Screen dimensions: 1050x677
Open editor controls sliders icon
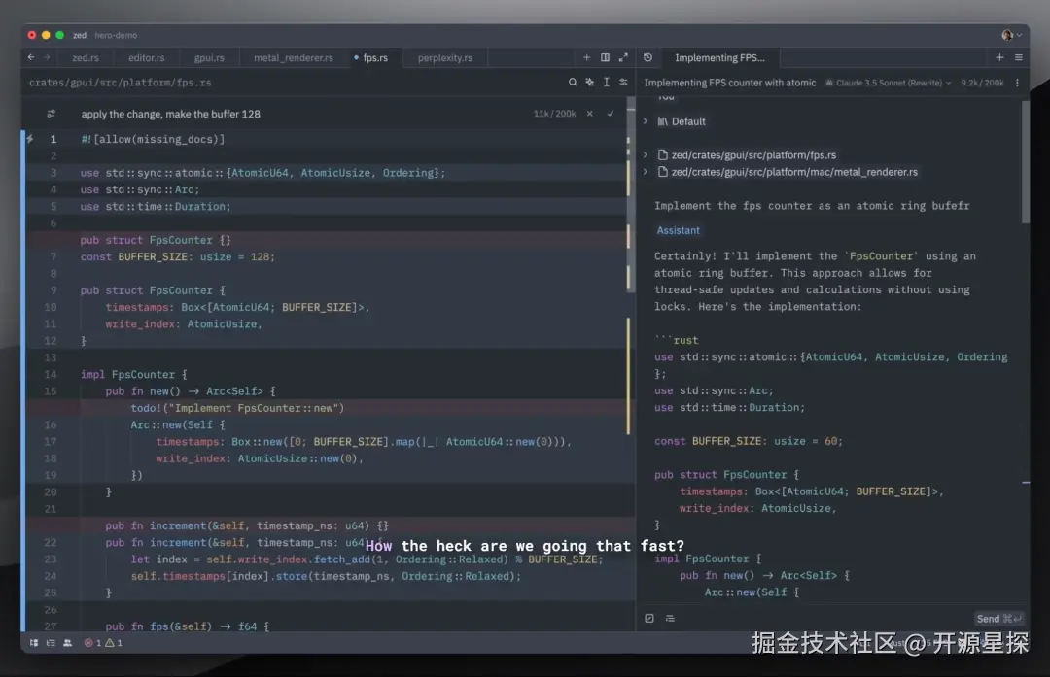pyautogui.click(x=623, y=83)
